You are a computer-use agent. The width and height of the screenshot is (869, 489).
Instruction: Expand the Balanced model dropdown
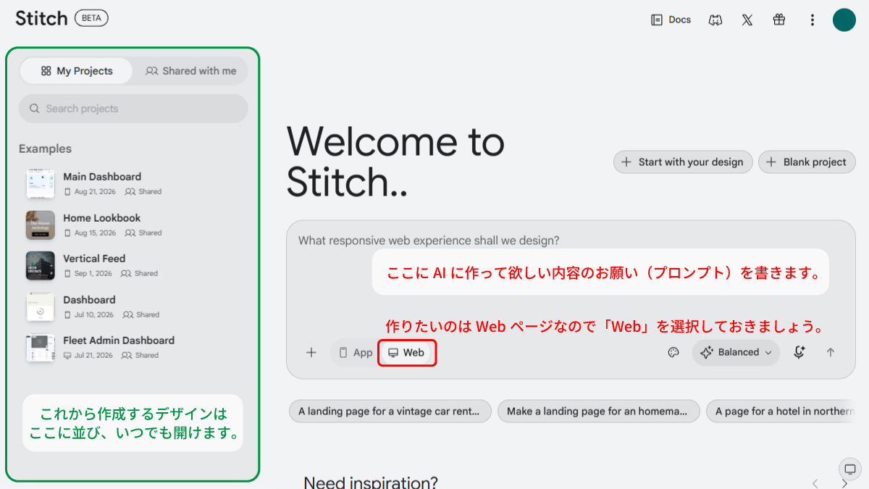[736, 353]
